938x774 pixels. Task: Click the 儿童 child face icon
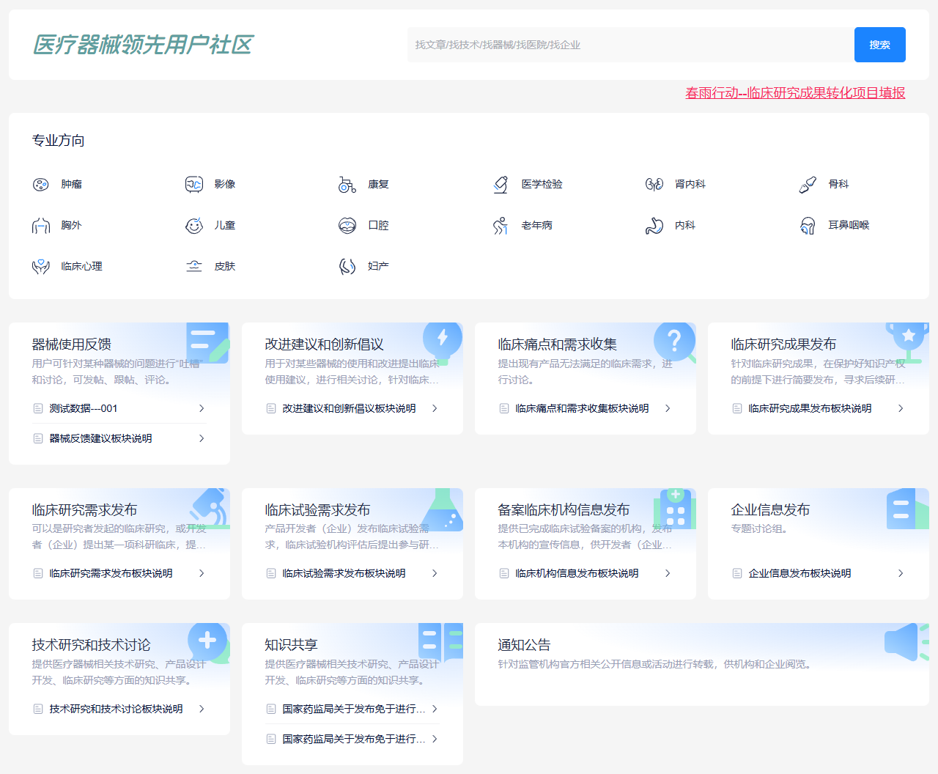pos(193,226)
